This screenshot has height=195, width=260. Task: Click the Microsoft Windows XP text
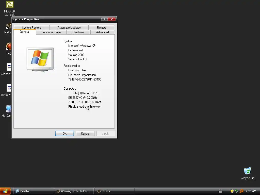click(x=82, y=46)
